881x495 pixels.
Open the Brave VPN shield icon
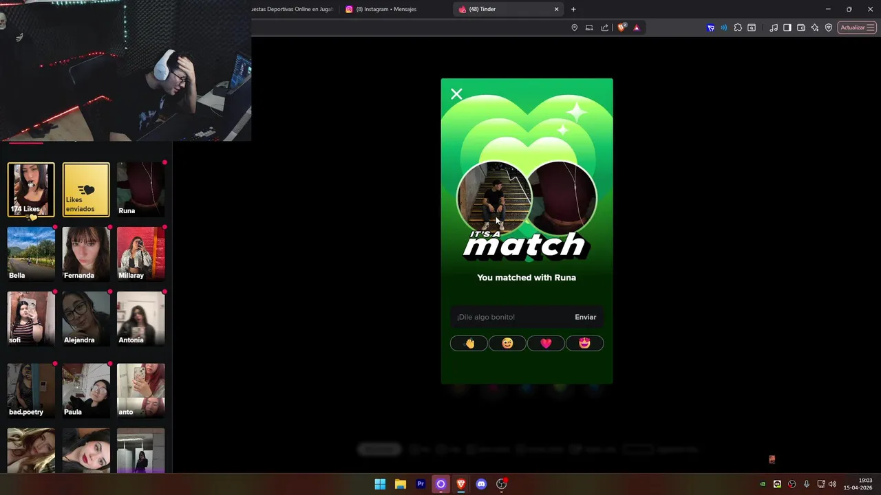pyautogui.click(x=829, y=27)
